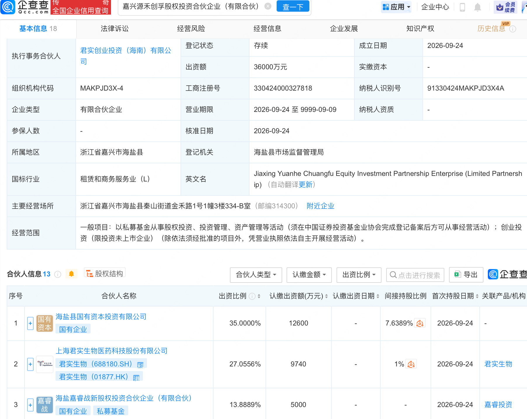527x419 pixels.
Task: Switch to 经营信息 tab
Action: [x=267, y=29]
